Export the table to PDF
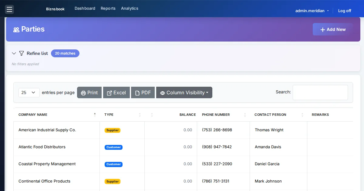364x191 pixels. coord(143,92)
